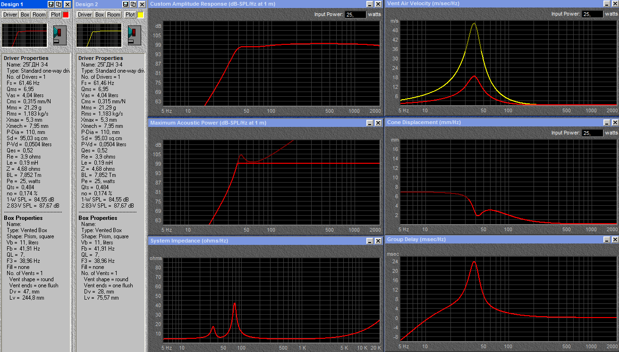The image size is (619, 352).
Task: Open Room settings for Design 2
Action: (x=114, y=15)
